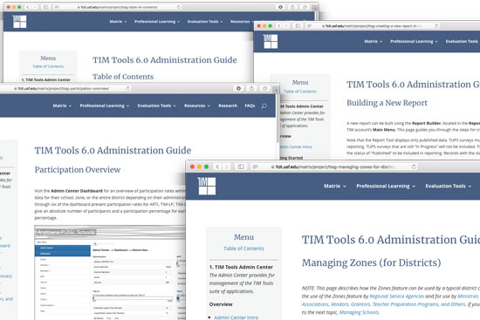
Task: Select the FAQs menu item
Action: (x=250, y=106)
